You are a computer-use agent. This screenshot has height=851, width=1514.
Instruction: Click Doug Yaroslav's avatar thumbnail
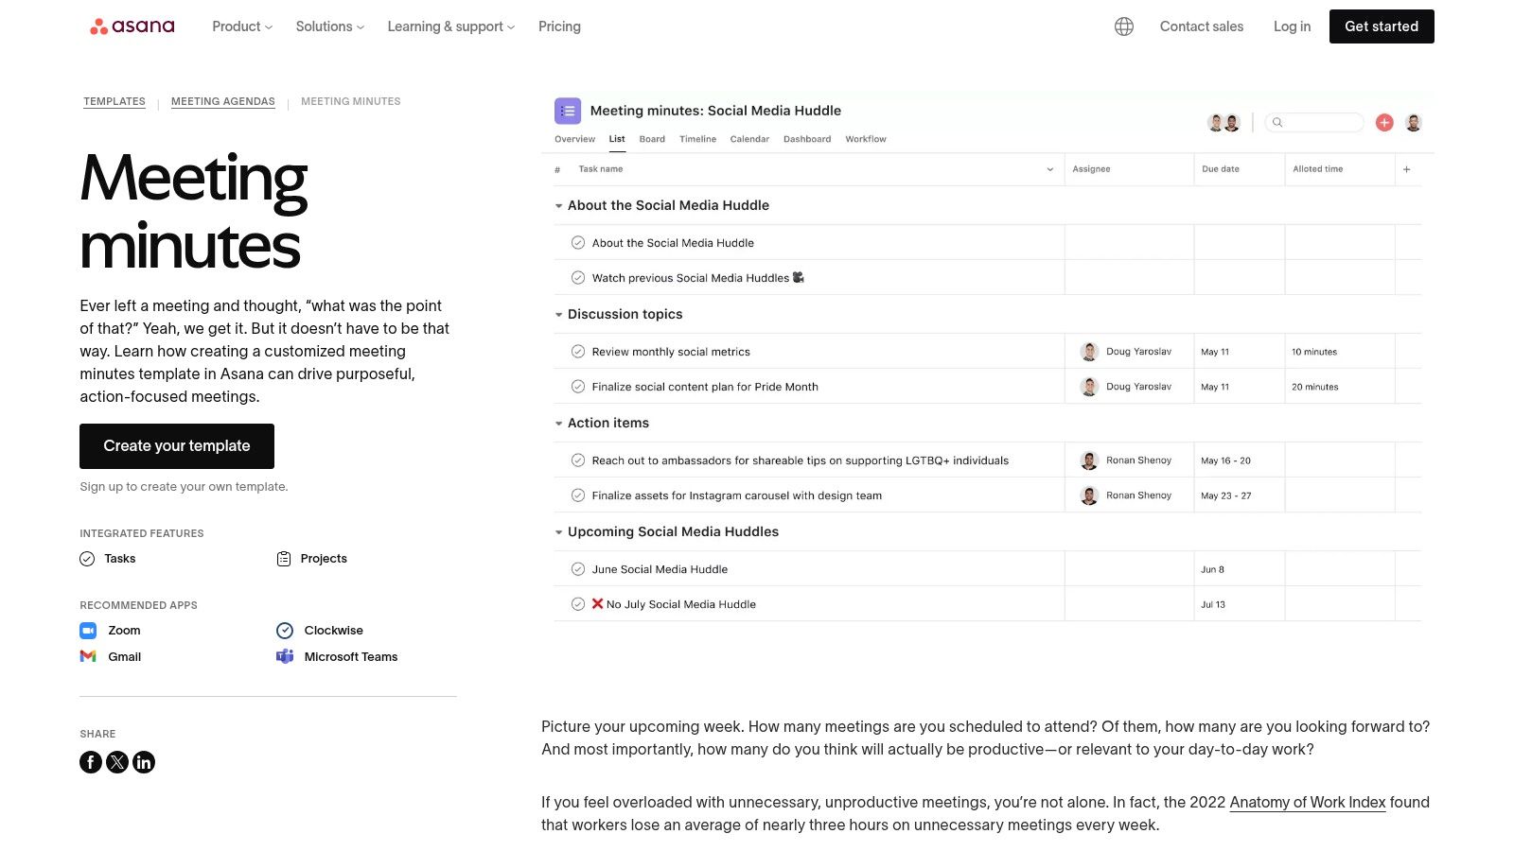pos(1090,351)
